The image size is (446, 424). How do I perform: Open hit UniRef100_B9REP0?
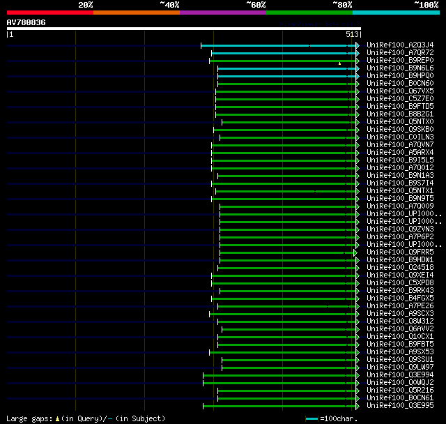[x=400, y=61]
